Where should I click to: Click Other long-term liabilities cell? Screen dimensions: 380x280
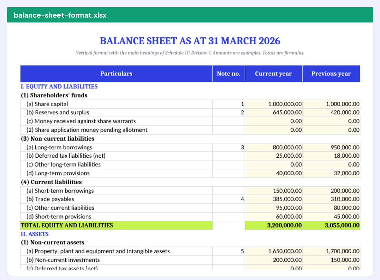[116, 165]
